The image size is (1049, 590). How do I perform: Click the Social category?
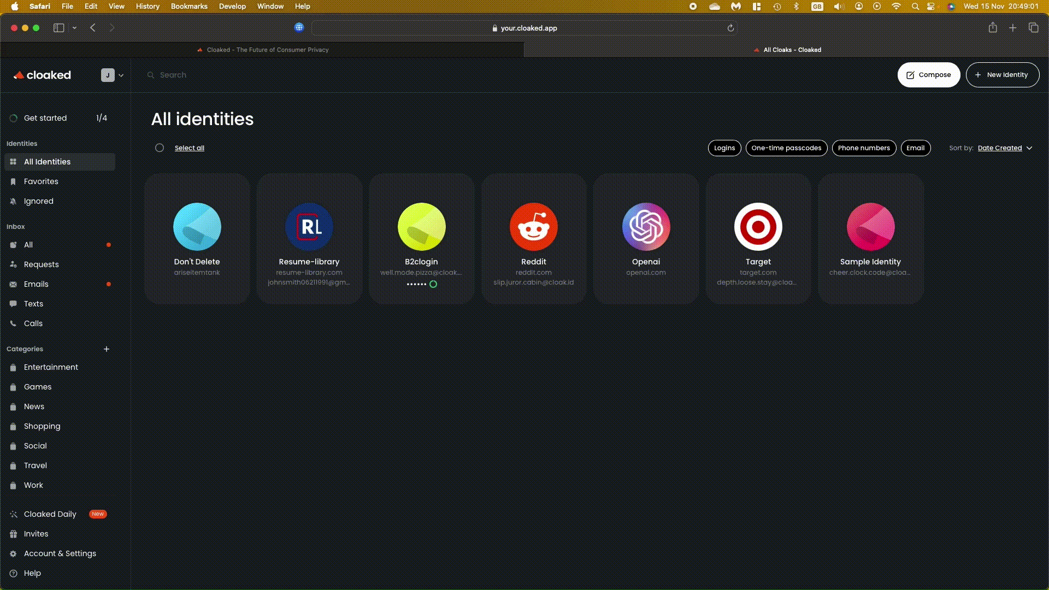point(60,446)
